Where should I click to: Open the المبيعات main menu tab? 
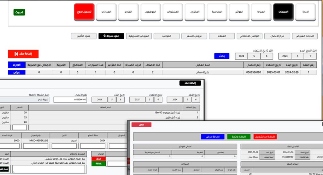283,12
